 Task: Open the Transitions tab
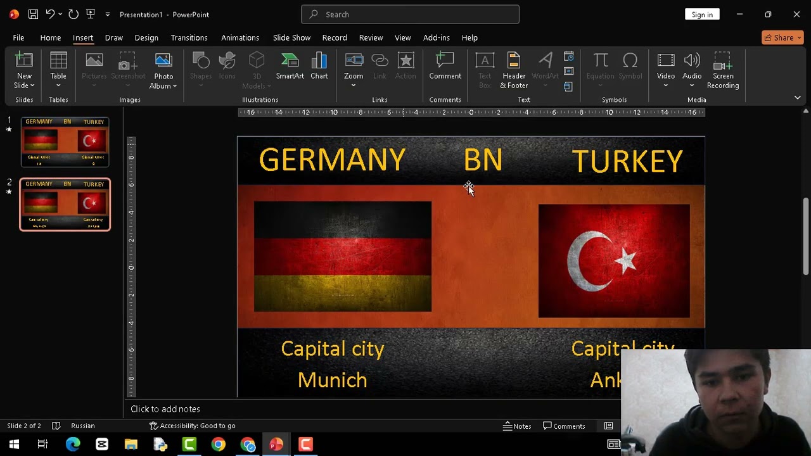189,37
